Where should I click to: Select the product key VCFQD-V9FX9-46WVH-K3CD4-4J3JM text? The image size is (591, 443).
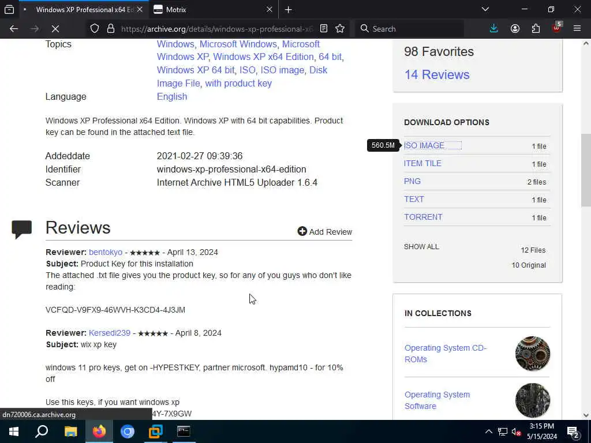(x=115, y=310)
